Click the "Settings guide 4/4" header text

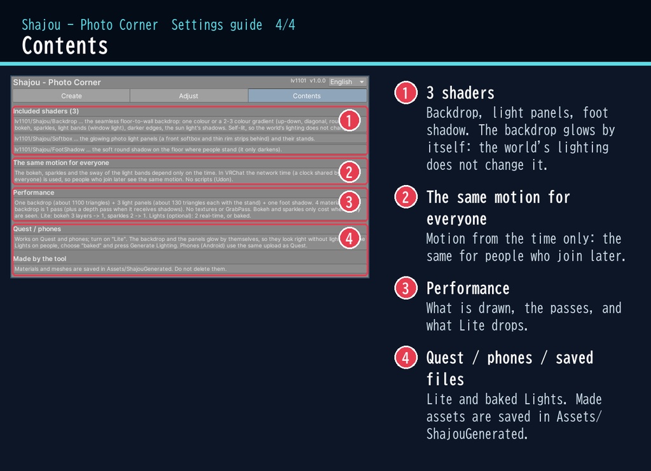click(x=233, y=25)
